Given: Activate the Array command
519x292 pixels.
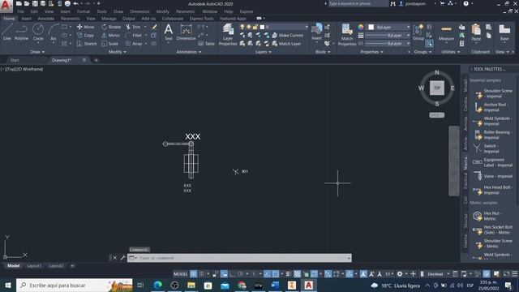Looking at the screenshot, I should coord(134,43).
